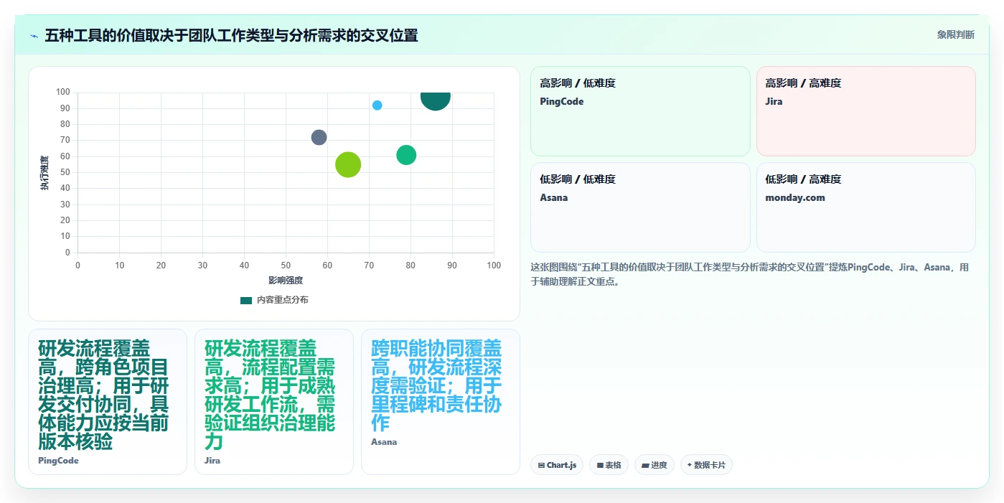Click the table icon in 表格 tag
The width and height of the screenshot is (1004, 503).
pos(600,466)
